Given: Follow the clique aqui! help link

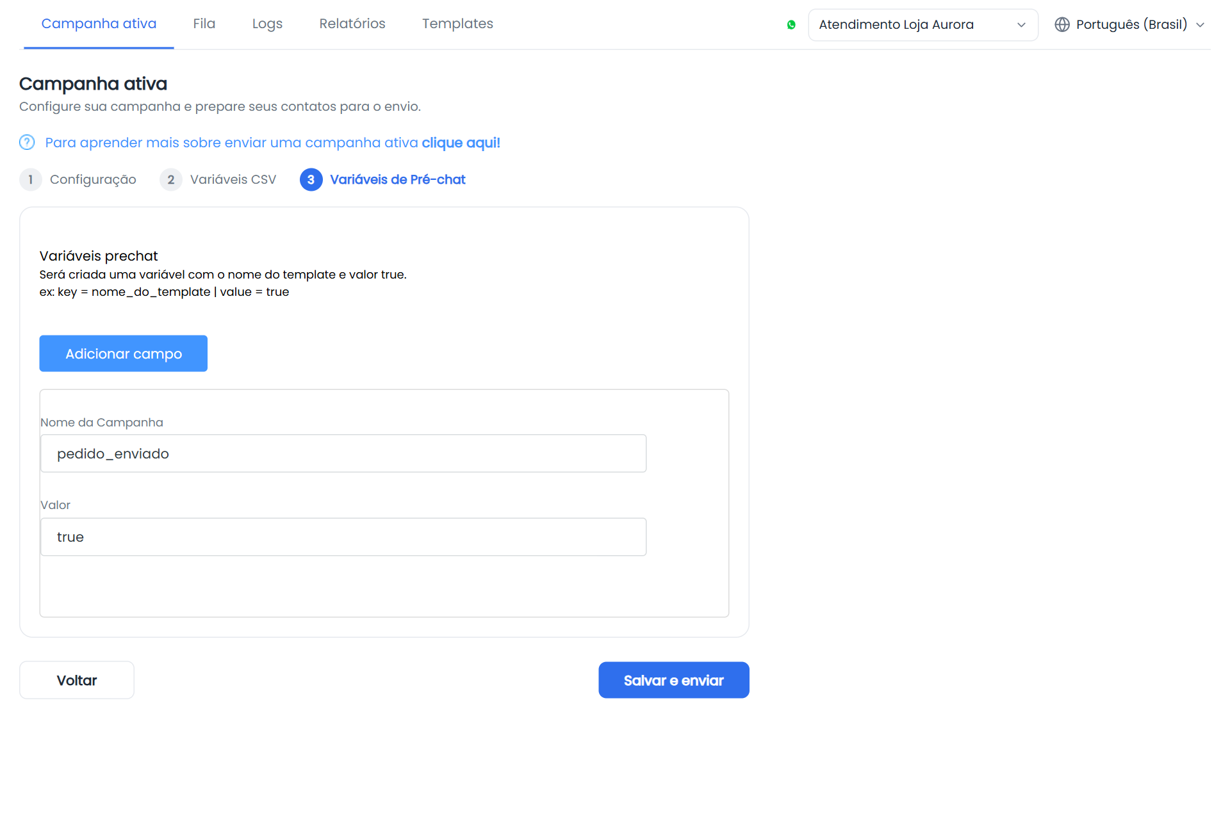Looking at the screenshot, I should [461, 142].
